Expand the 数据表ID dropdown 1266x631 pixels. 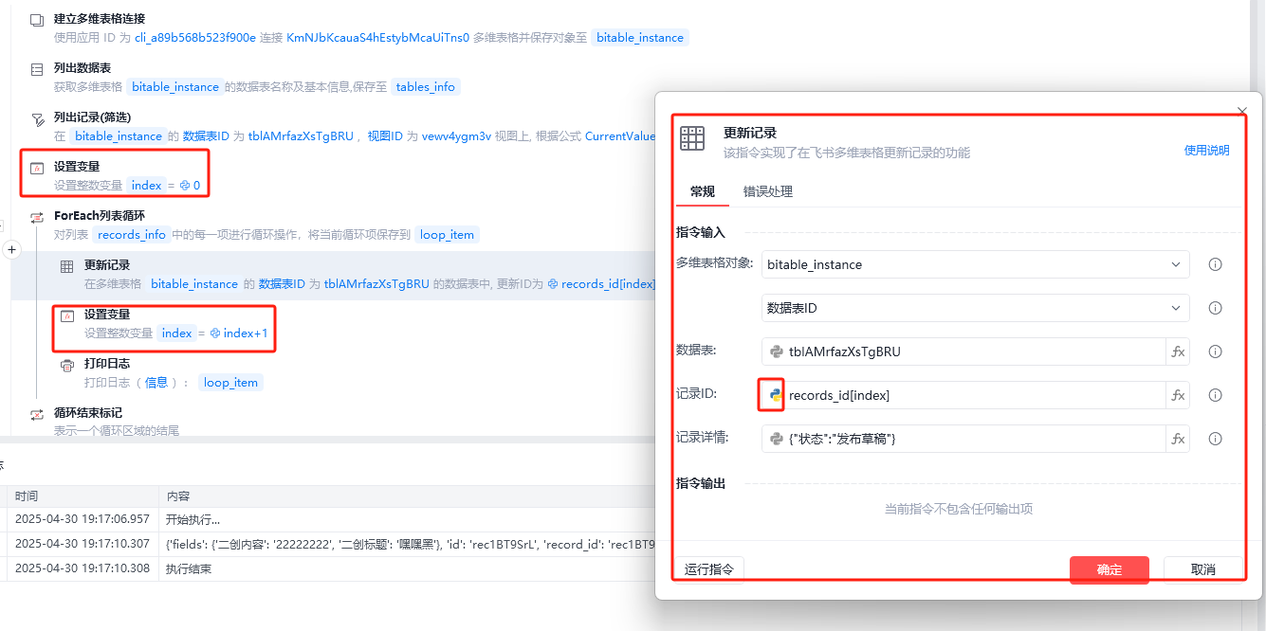[975, 308]
